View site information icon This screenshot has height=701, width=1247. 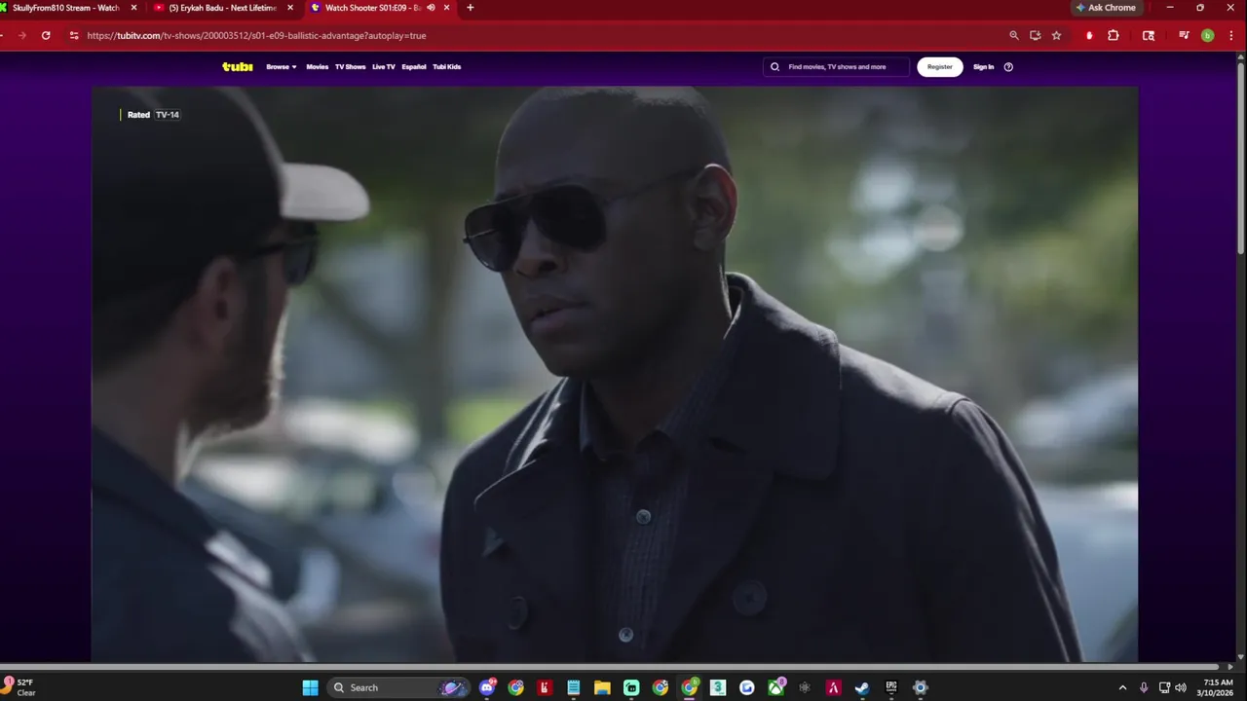pos(74,35)
